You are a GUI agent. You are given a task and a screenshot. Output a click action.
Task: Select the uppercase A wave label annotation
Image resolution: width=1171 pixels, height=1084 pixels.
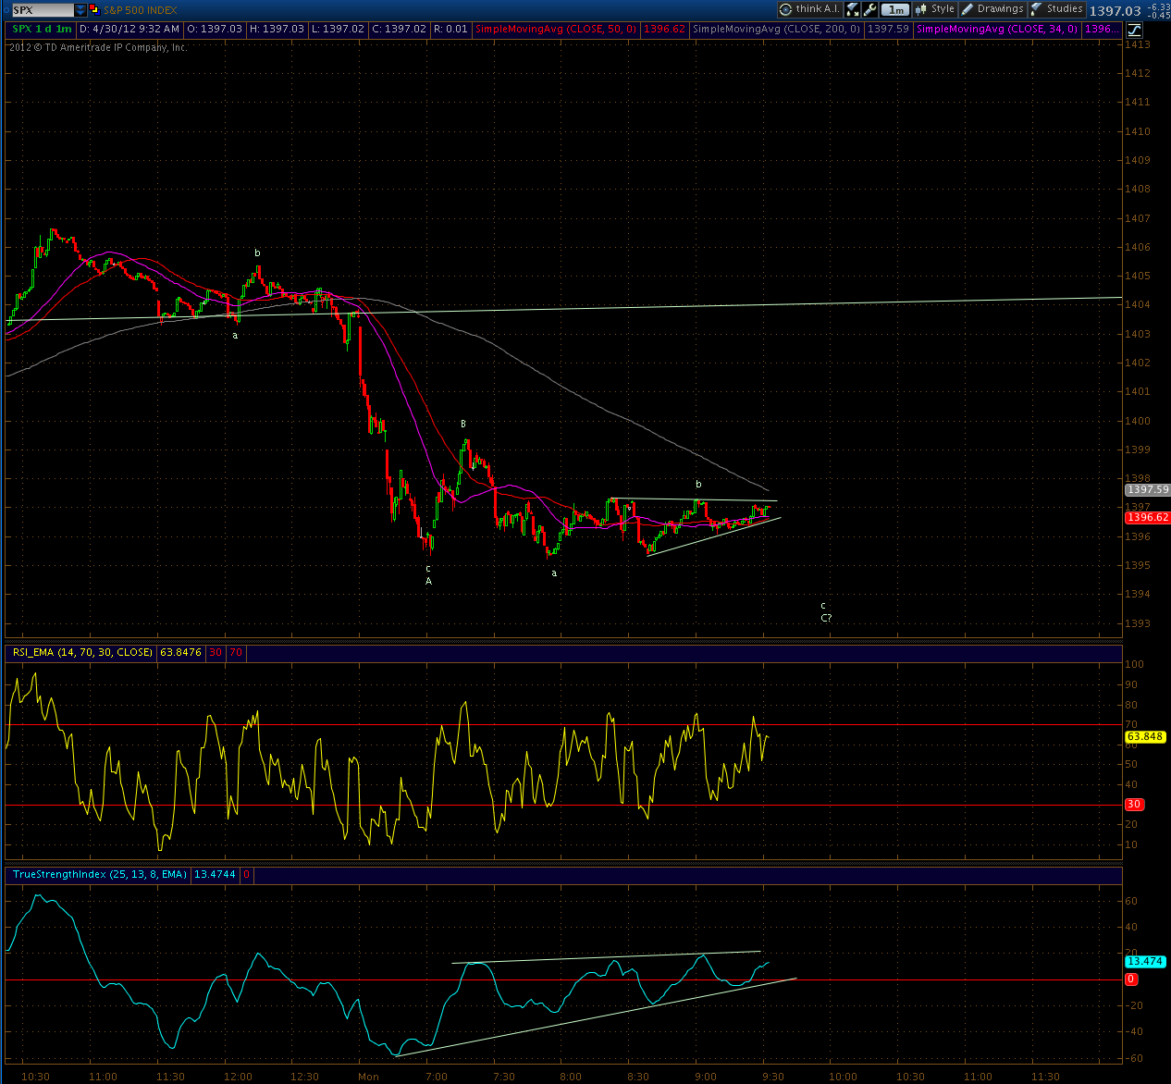[x=428, y=581]
